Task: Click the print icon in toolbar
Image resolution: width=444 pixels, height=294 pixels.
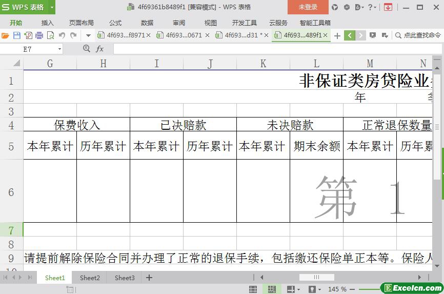Action: click(x=39, y=35)
